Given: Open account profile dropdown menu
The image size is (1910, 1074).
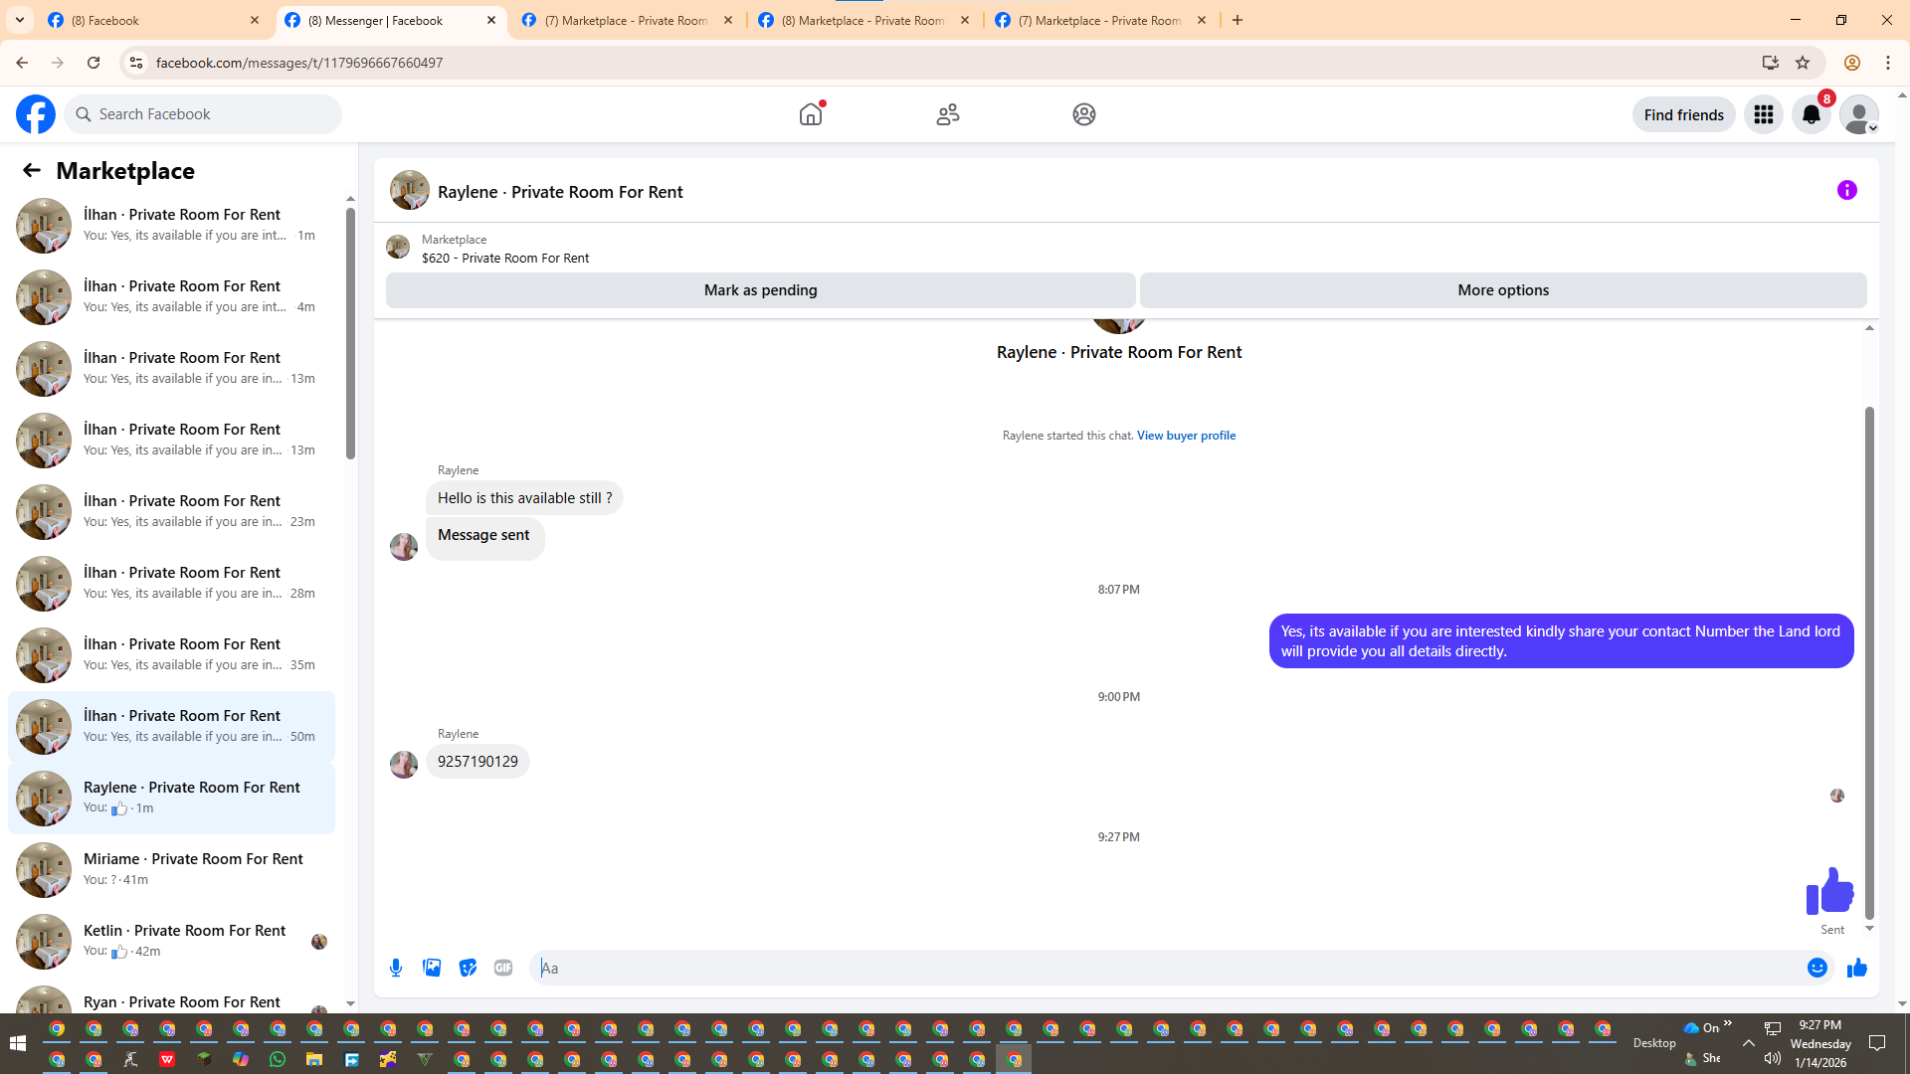Looking at the screenshot, I should pos(1858,114).
